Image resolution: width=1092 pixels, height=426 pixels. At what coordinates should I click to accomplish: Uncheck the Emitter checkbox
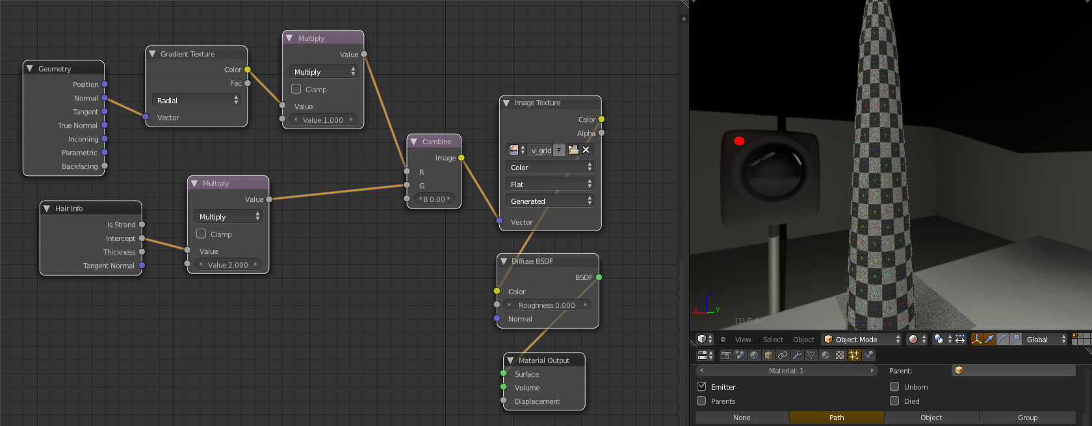pos(701,386)
